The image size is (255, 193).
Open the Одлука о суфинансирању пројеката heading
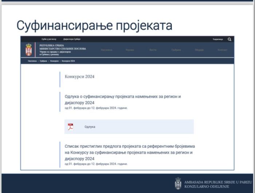tap(122, 99)
